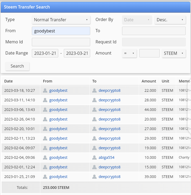Click the To account input field

coord(154,31)
